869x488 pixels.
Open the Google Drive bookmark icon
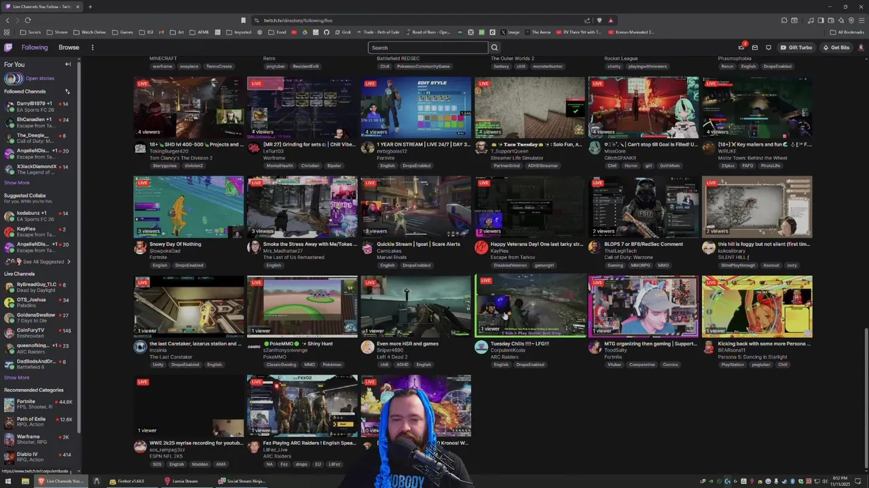click(x=306, y=32)
